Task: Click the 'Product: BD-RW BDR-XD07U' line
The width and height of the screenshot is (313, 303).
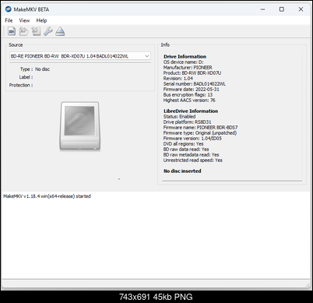Action: click(192, 73)
